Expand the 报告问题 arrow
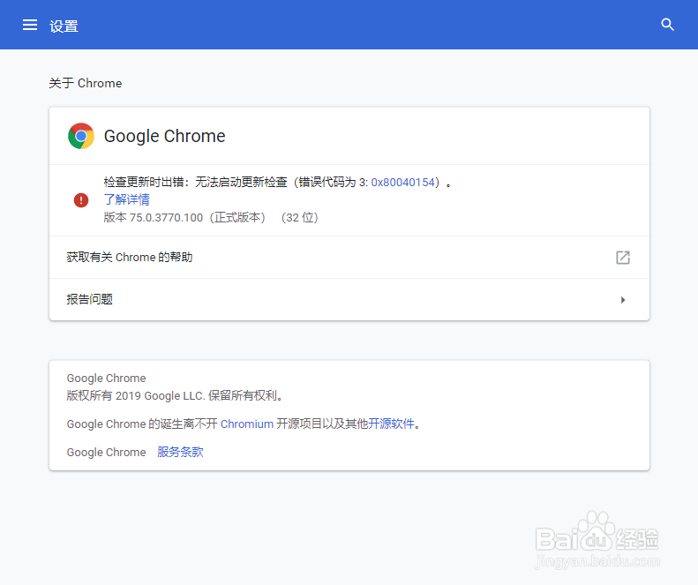Screen dimensions: 698x585 coord(623,300)
